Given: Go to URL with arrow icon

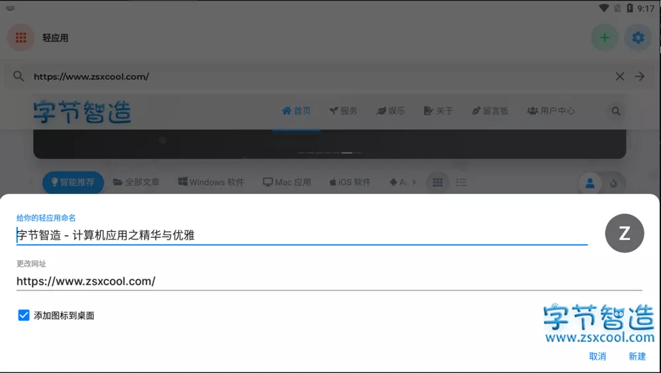Looking at the screenshot, I should tap(639, 76).
